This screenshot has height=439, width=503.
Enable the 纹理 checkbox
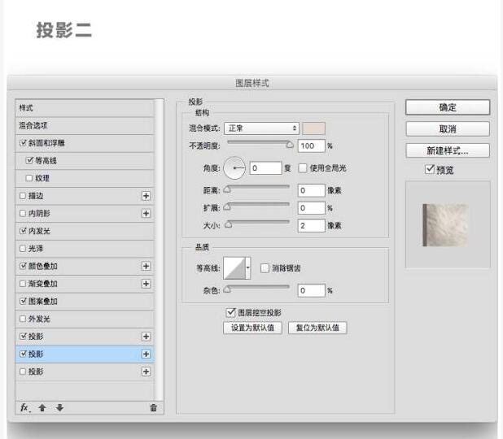[x=29, y=178]
